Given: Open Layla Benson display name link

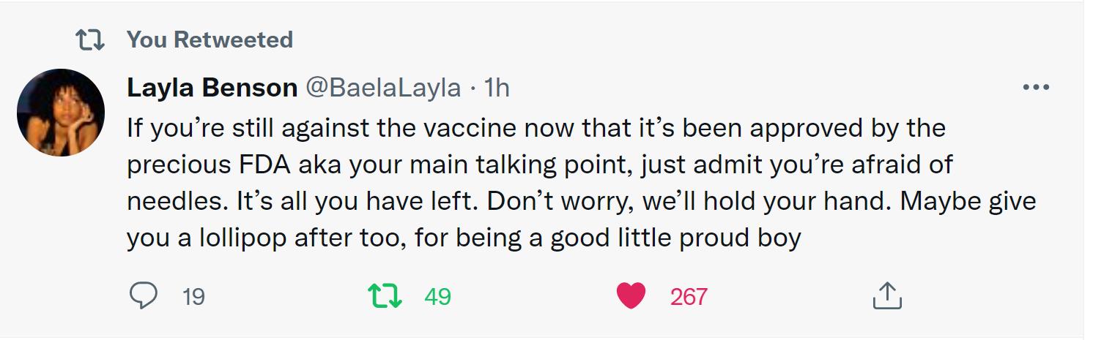Looking at the screenshot, I should click(212, 88).
